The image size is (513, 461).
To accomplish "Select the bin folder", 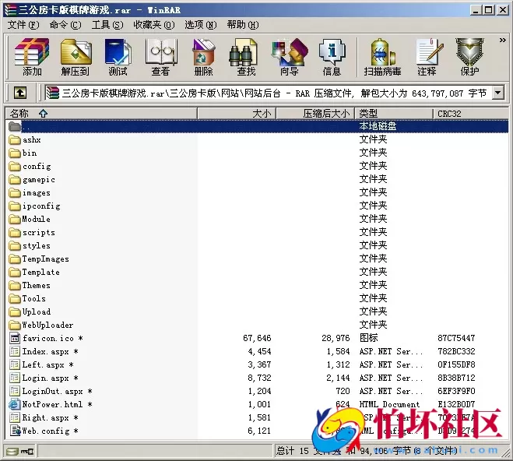I will (x=23, y=153).
